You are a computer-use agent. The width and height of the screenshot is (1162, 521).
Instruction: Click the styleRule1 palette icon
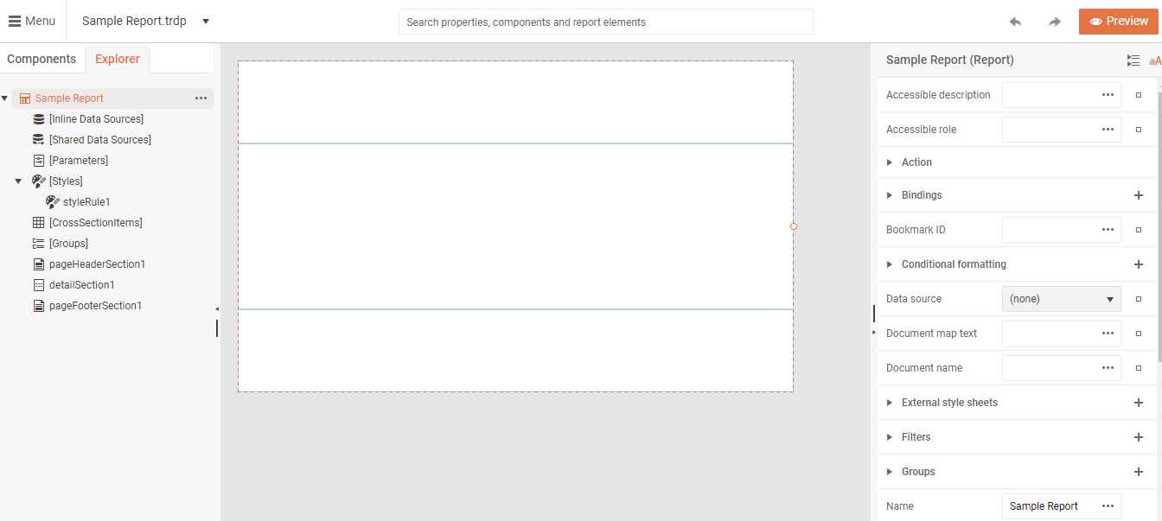(53, 202)
